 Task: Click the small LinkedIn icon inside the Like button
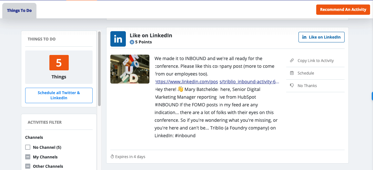pos(304,37)
